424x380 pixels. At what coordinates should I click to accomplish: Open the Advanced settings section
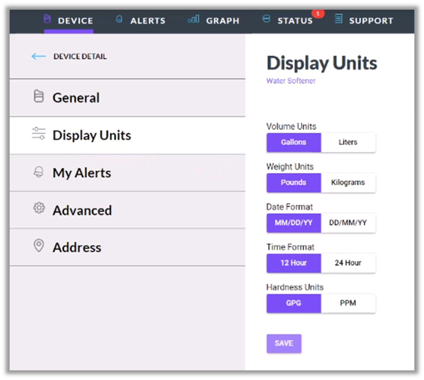point(82,210)
